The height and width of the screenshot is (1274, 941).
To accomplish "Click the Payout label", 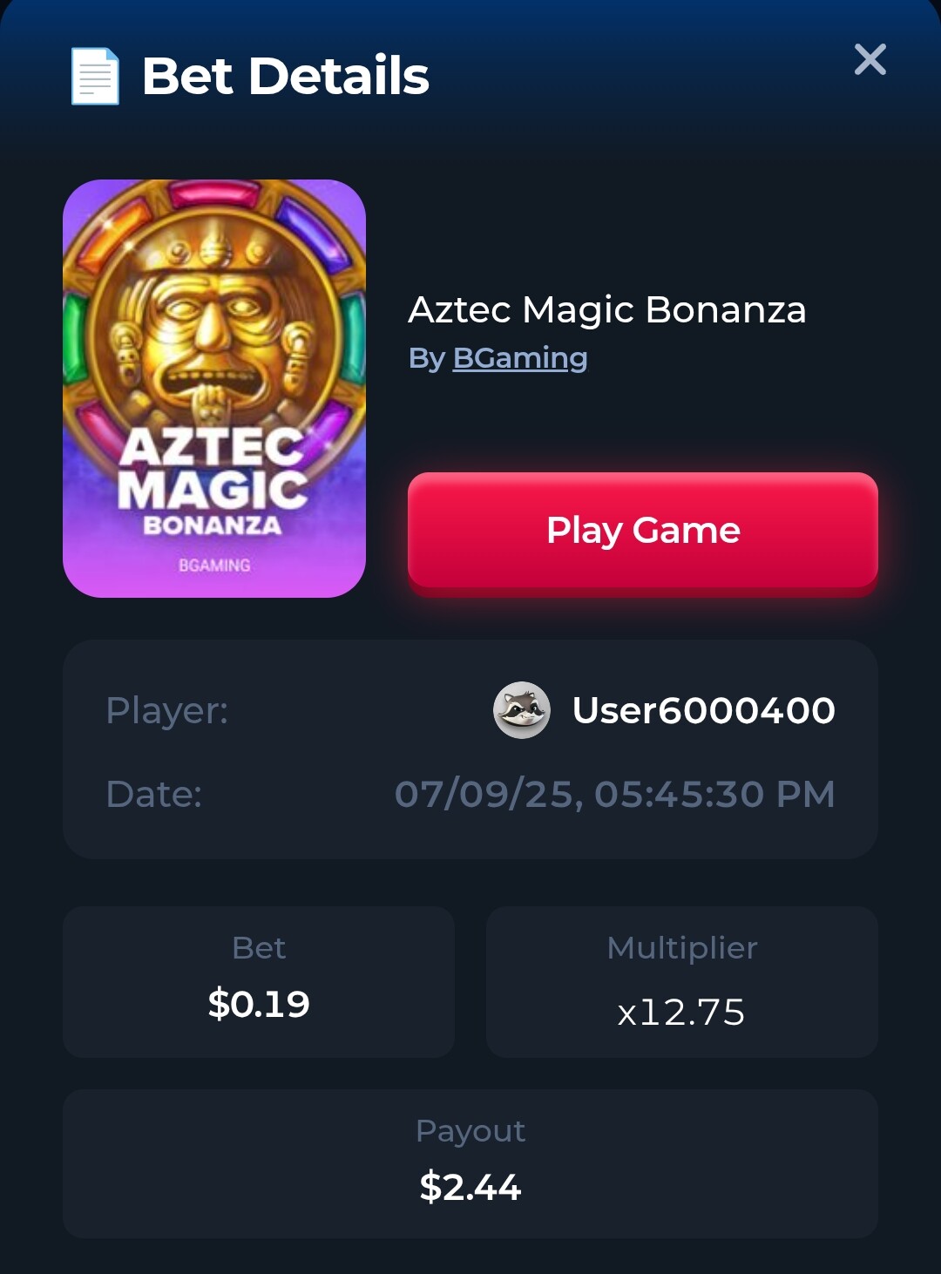I will tap(470, 1131).
